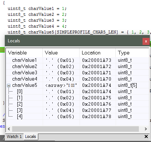Click location 0x20001A71
This screenshot has height=142, width=151.
click(96, 73)
